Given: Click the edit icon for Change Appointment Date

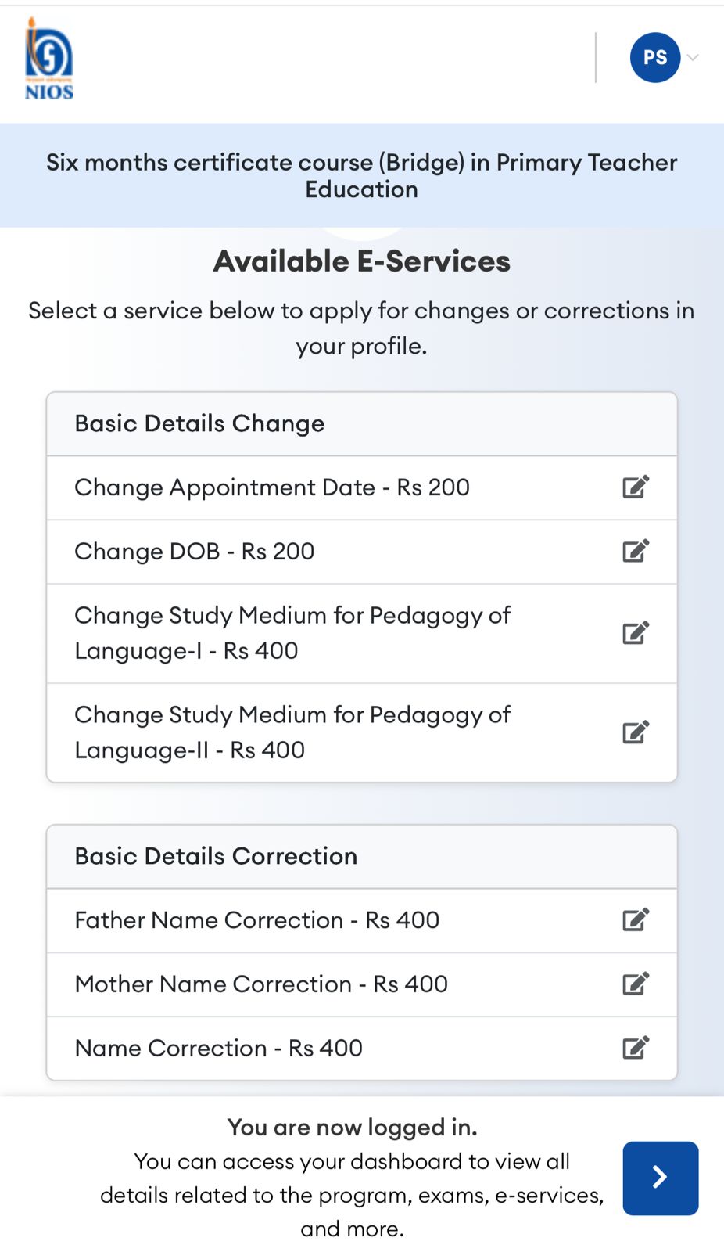Looking at the screenshot, I should point(636,487).
